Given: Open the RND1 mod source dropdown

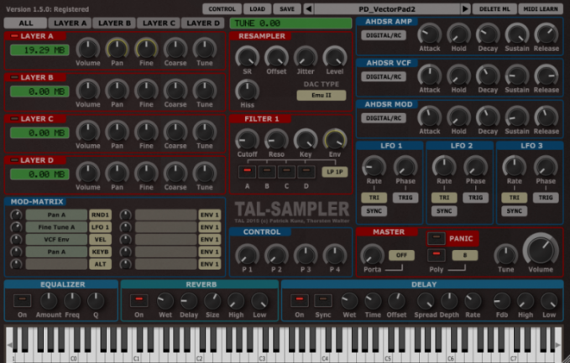Looking at the screenshot, I should tap(101, 215).
